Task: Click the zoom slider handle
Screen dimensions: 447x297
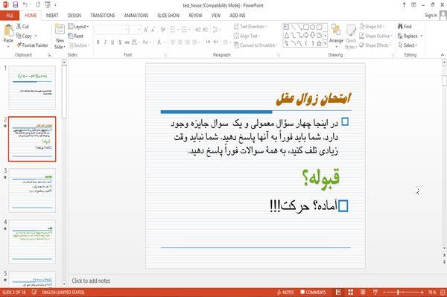Action: tap(399, 292)
